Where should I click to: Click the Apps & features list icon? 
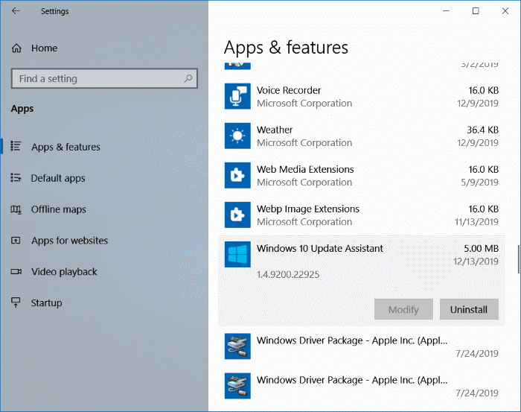tap(16, 146)
